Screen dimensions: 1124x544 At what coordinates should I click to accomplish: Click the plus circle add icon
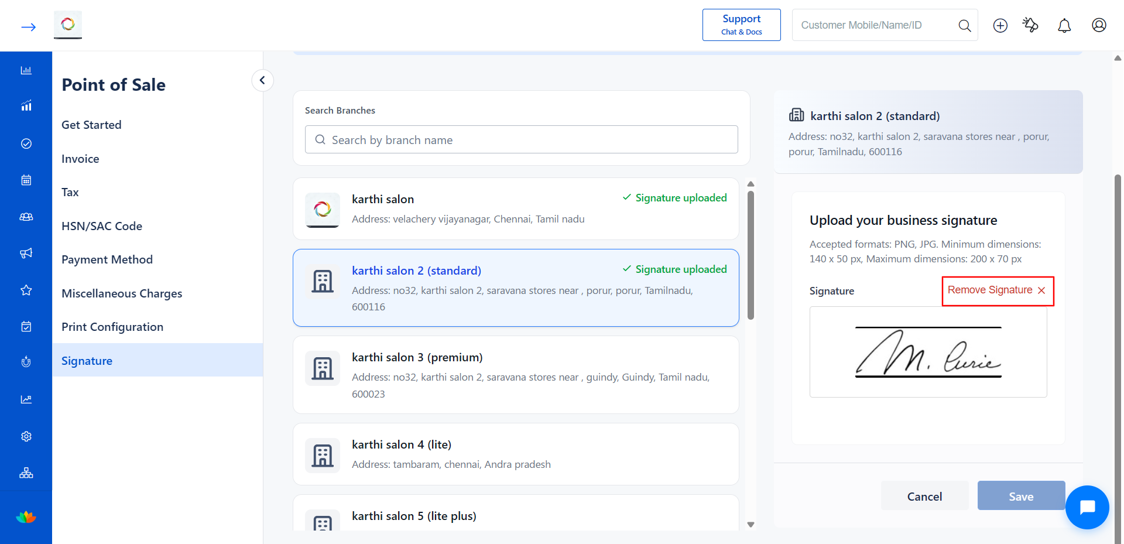1000,25
